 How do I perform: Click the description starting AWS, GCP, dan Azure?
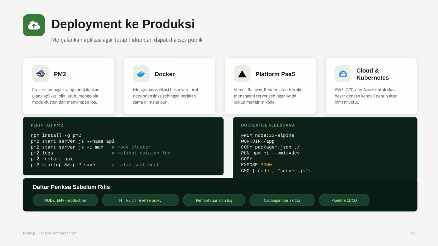[x=365, y=96]
